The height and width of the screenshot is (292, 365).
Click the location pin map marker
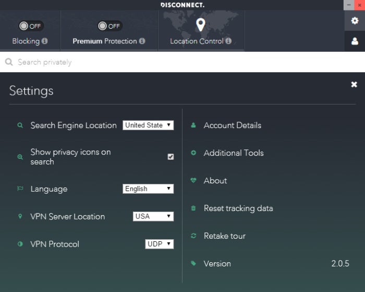tap(201, 25)
